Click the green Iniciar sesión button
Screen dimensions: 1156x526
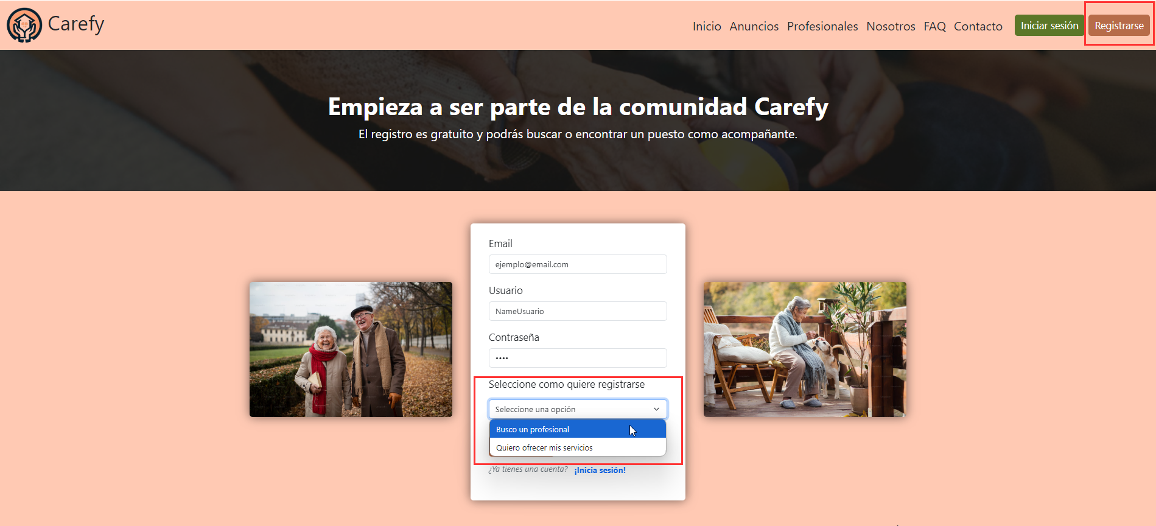pos(1049,26)
